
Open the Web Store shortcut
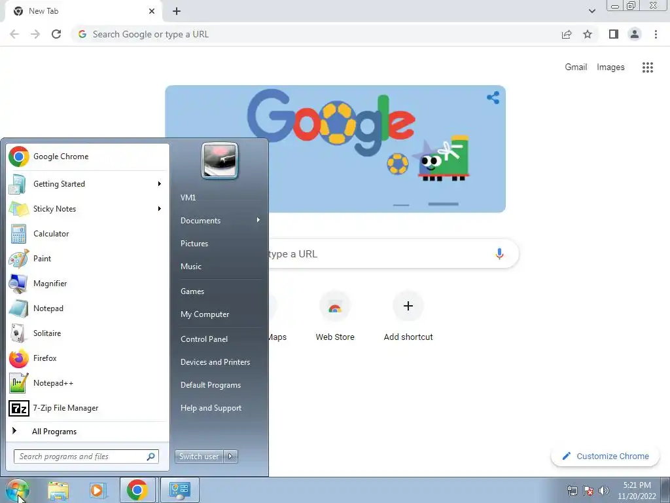coord(335,316)
